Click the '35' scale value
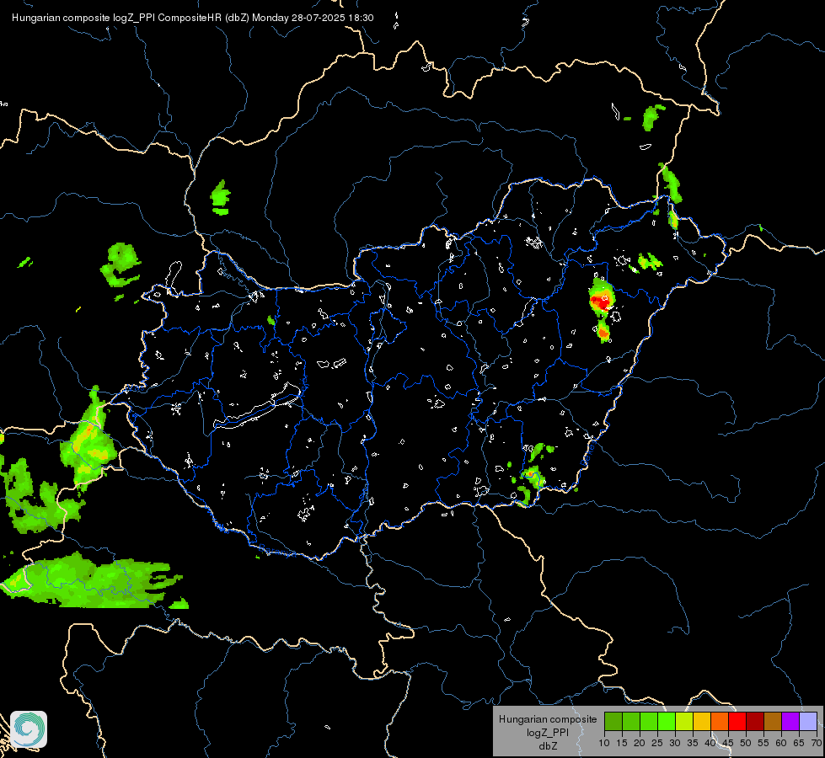 click(x=693, y=744)
